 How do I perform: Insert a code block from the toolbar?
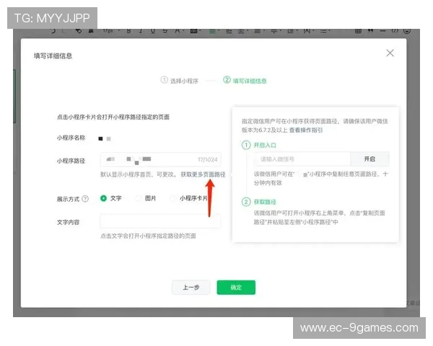point(395,31)
